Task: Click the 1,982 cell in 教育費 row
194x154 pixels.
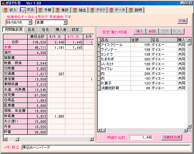Action: point(56,116)
